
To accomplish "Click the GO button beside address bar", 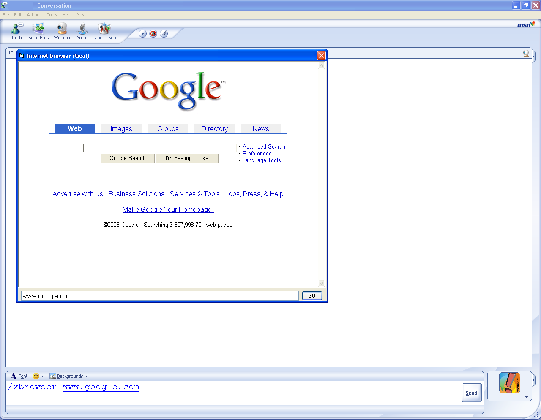I will pos(312,296).
